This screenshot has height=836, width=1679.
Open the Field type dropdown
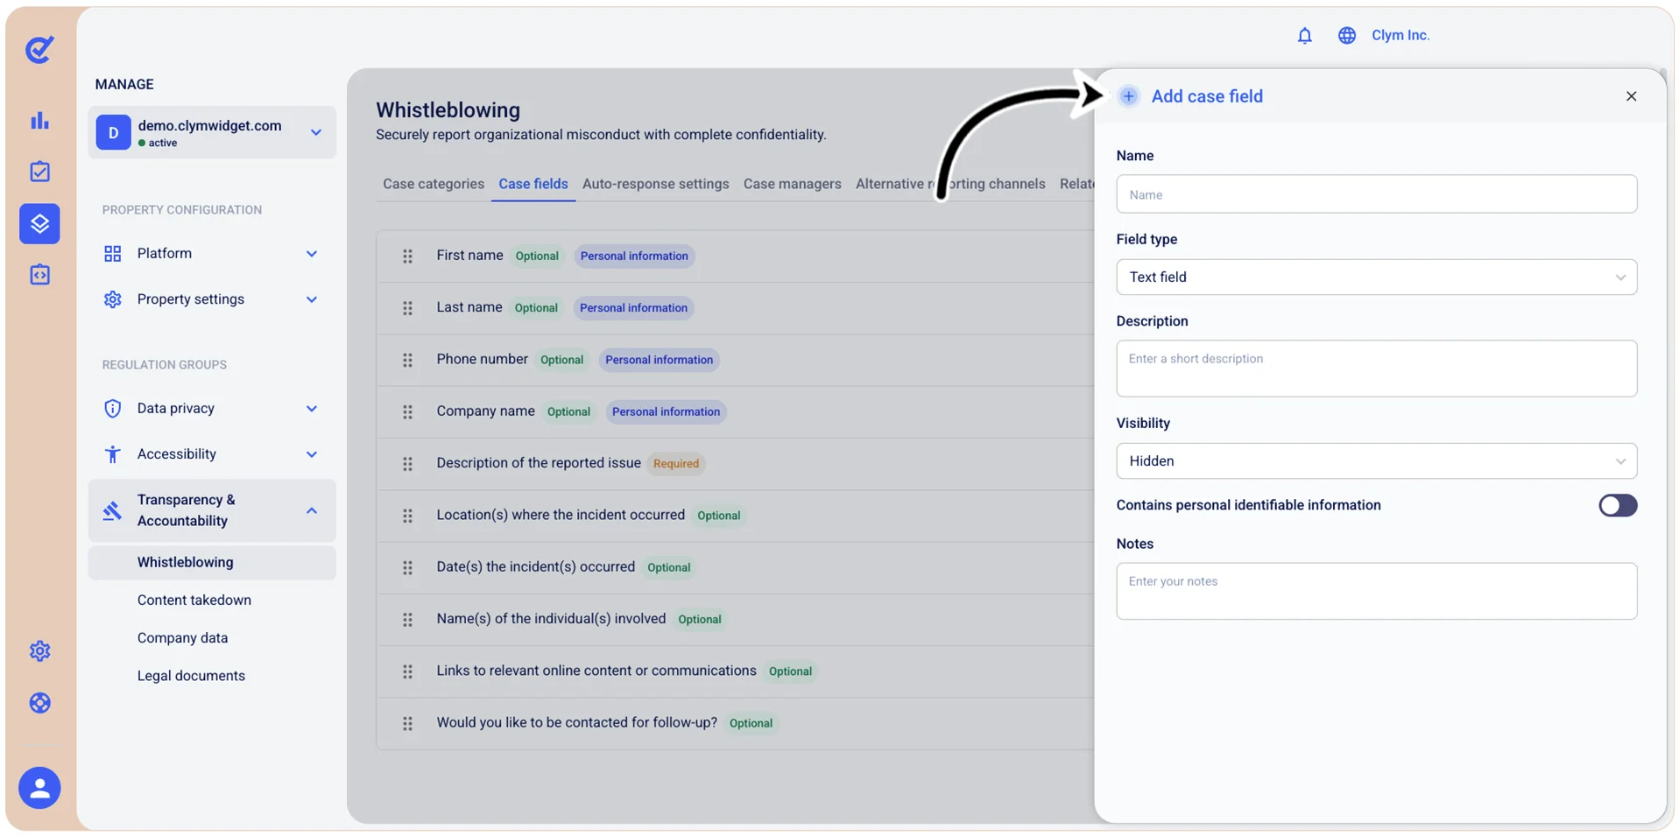tap(1376, 277)
